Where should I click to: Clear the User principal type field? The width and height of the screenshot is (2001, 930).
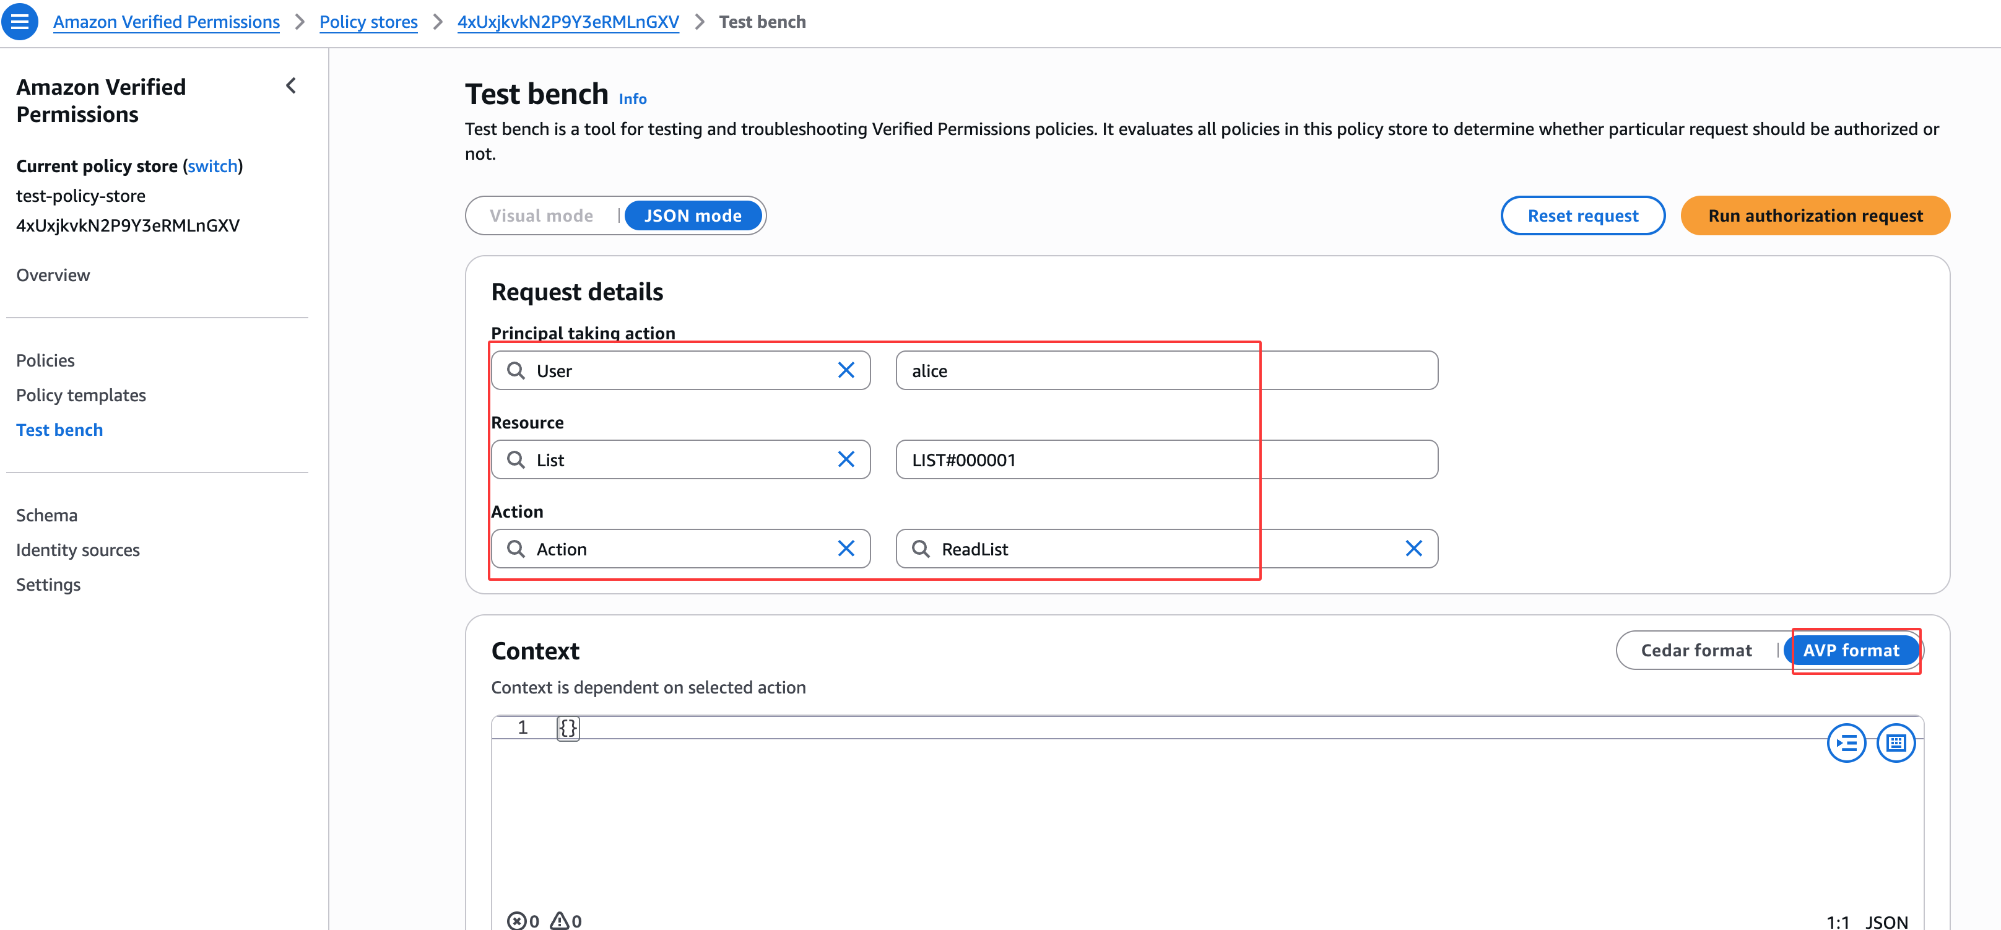(846, 371)
